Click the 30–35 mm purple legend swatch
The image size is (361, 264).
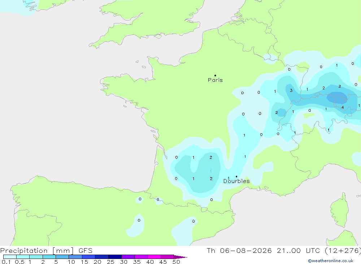(x=128, y=257)
